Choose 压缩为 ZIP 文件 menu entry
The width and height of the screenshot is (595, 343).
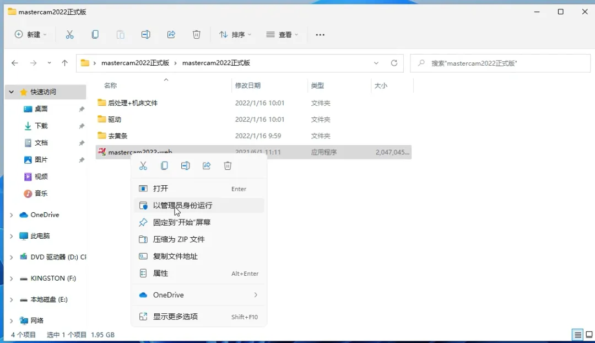click(199, 239)
